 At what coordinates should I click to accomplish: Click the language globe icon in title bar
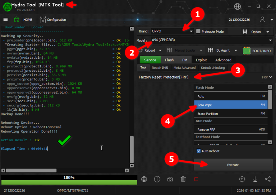pos(237,6)
